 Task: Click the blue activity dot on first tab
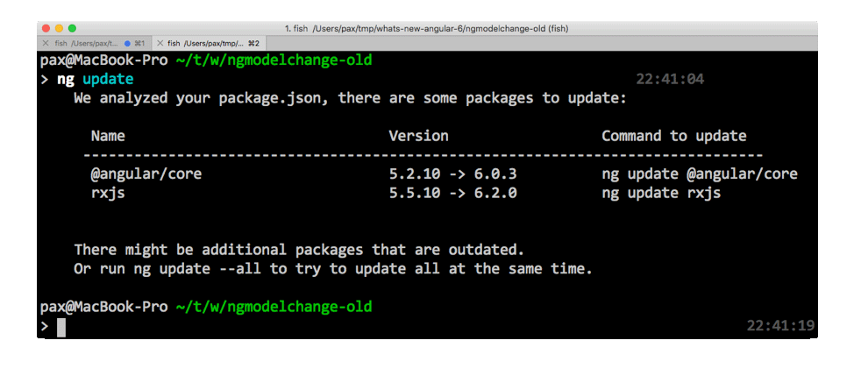pyautogui.click(x=127, y=43)
